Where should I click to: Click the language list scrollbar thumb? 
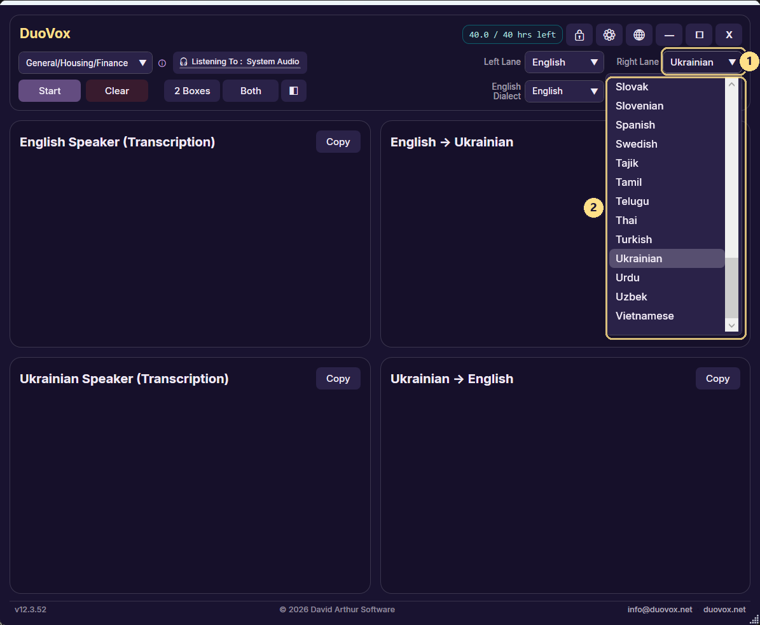point(731,288)
